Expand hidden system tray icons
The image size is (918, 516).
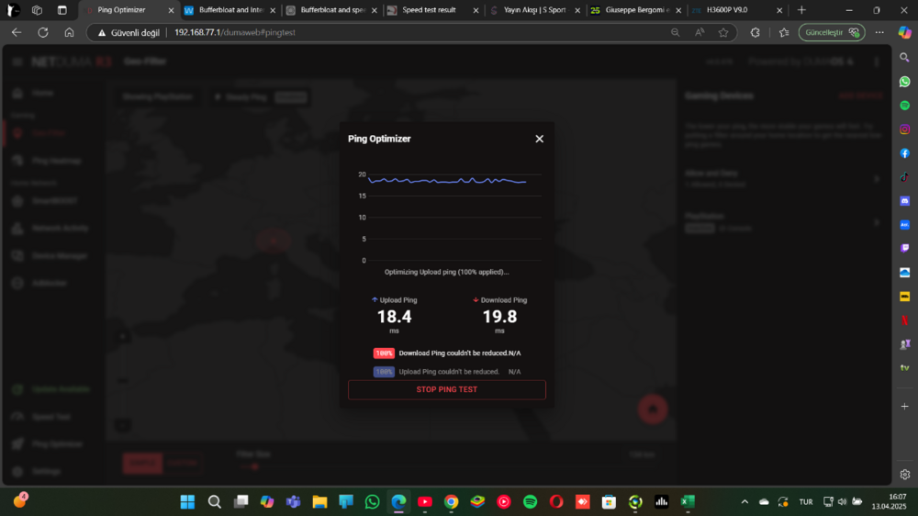744,502
